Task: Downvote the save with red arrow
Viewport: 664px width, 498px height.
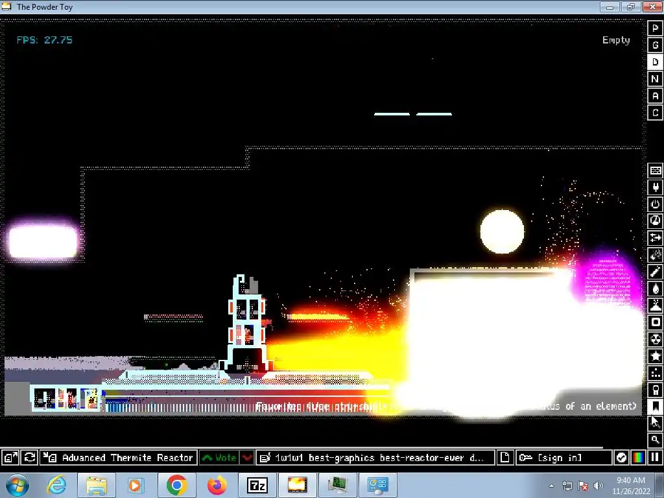Action: point(247,458)
